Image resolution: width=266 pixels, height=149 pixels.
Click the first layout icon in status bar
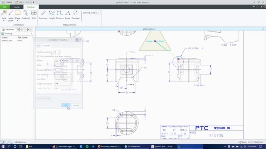[2, 142]
